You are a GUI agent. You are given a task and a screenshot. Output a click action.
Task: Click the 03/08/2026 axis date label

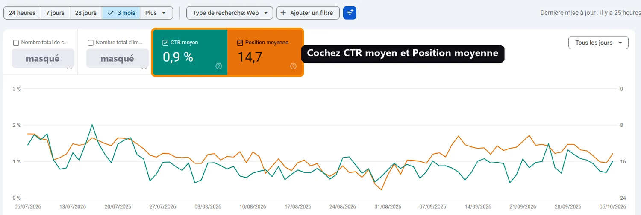pyautogui.click(x=207, y=206)
